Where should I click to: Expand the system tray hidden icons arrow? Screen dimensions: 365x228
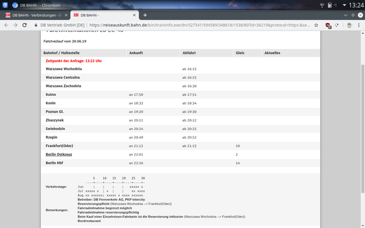(344, 5)
